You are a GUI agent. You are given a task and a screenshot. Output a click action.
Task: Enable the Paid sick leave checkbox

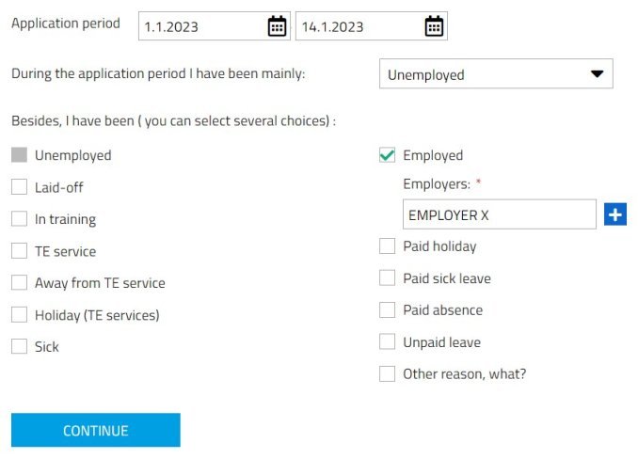(387, 278)
